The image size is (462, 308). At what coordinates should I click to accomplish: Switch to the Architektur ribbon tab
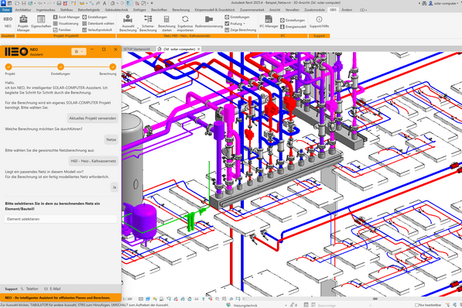[x=23, y=10]
